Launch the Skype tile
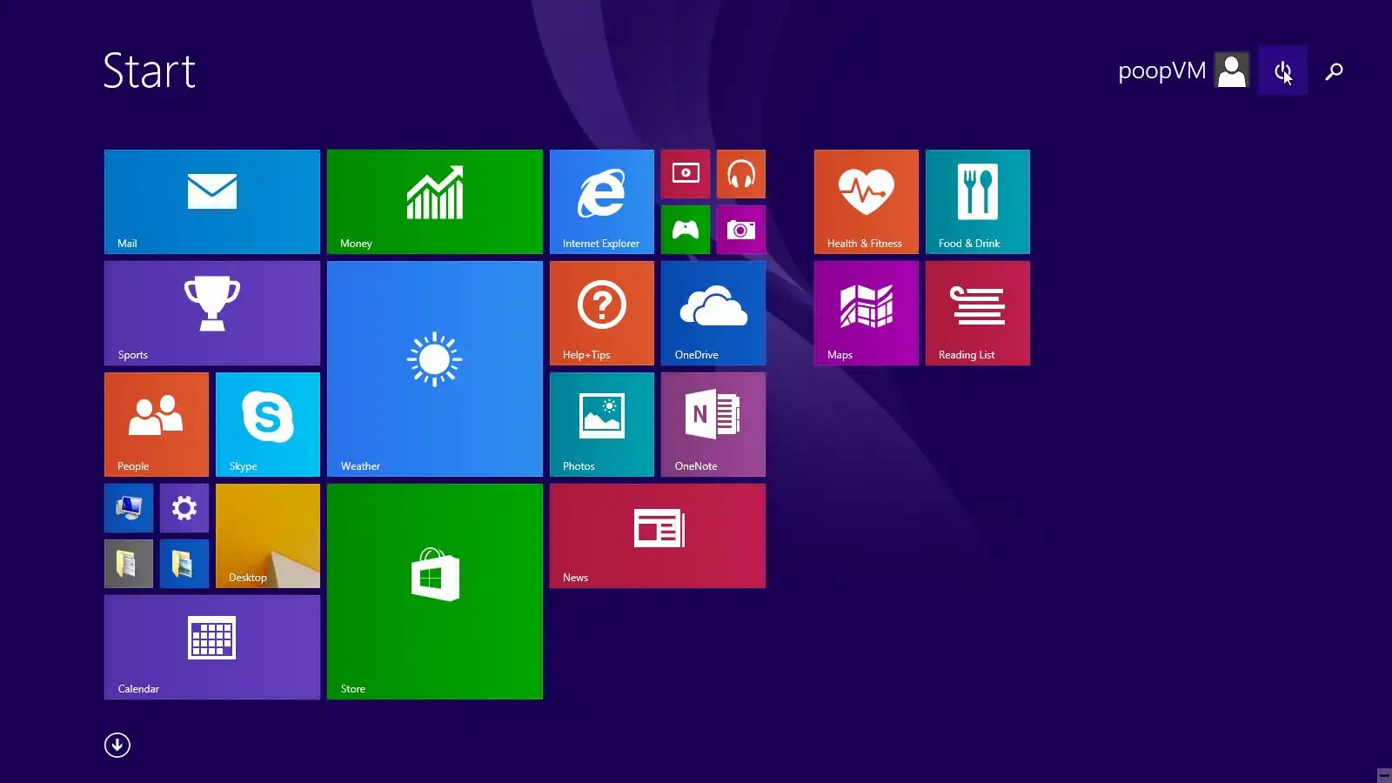The image size is (1392, 783). click(268, 425)
